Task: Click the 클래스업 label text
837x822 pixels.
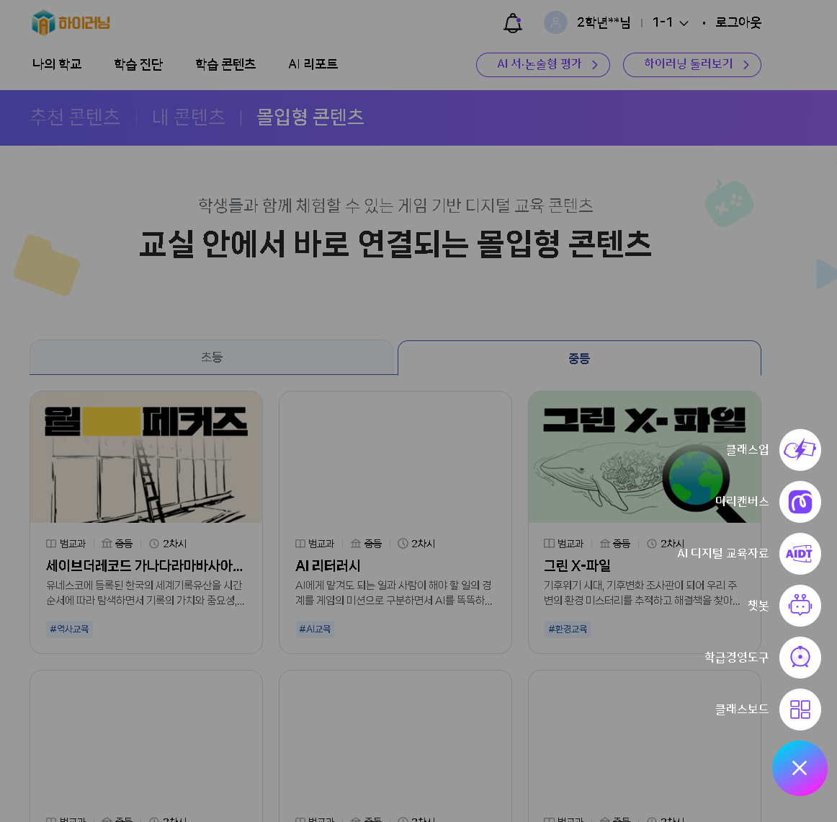Action: pos(748,450)
